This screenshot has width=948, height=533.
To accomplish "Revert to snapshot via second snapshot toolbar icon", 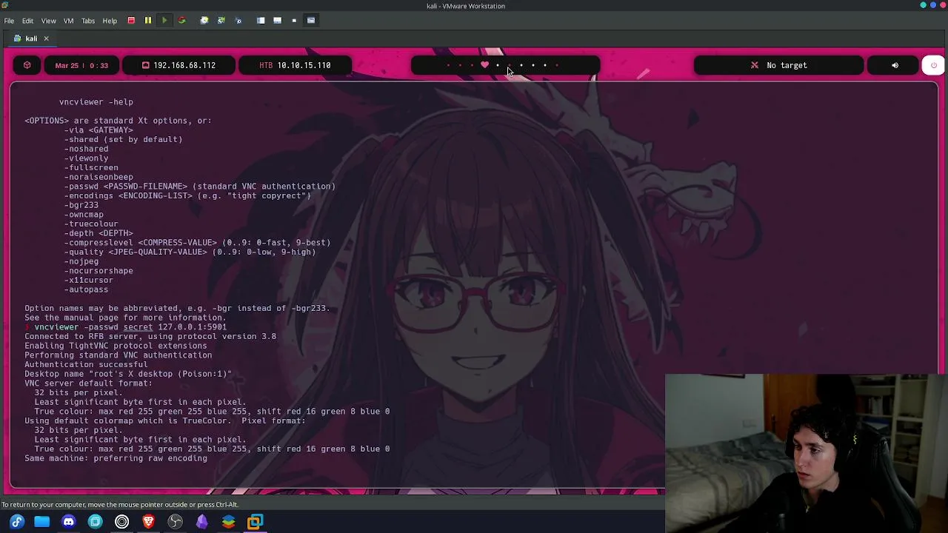I will (221, 21).
